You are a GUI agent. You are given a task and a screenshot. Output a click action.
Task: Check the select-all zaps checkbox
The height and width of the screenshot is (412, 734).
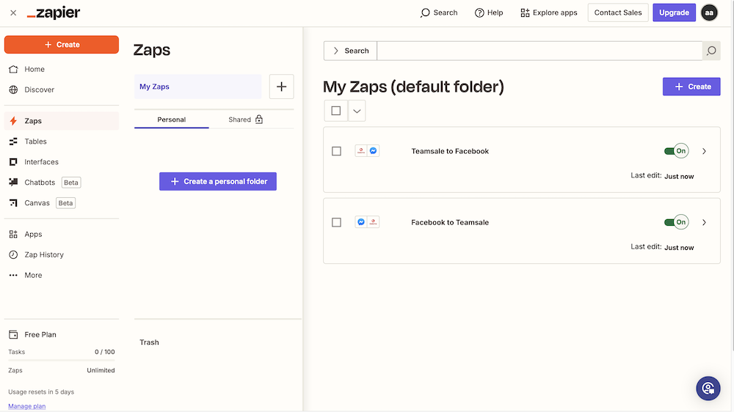tap(336, 111)
